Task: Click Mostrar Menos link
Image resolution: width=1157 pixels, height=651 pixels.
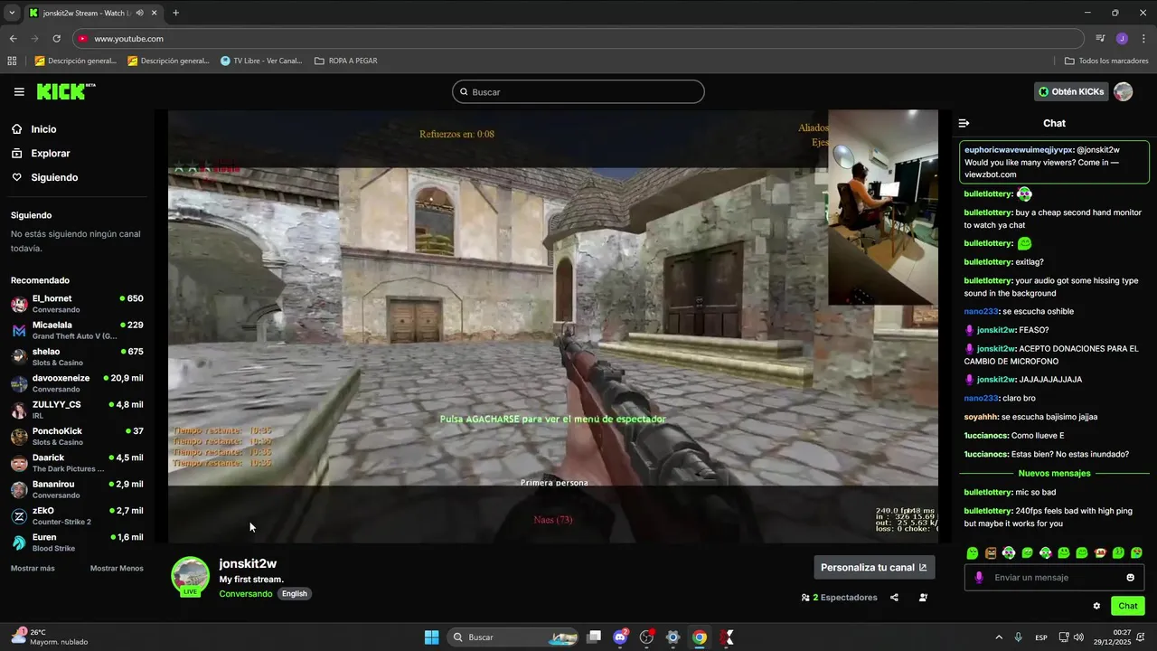Action: [x=117, y=569]
